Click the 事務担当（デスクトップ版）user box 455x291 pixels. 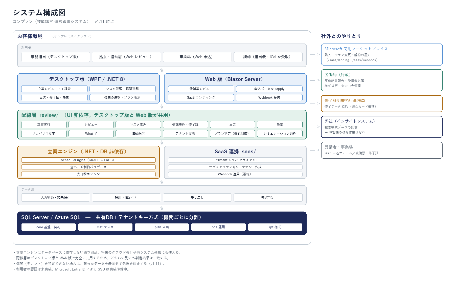56,57
